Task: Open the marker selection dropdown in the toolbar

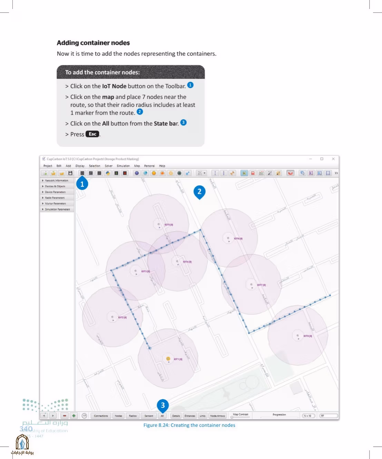Action: 201,173
